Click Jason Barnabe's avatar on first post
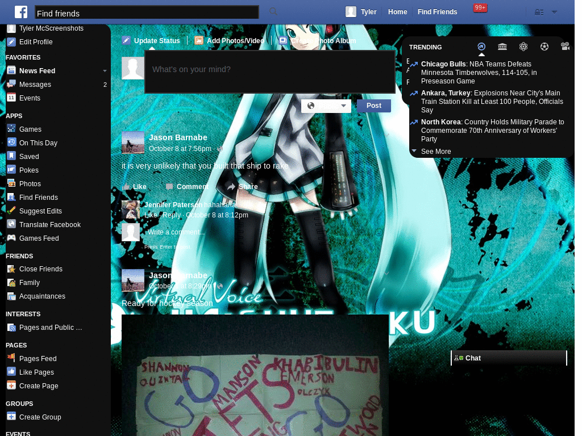Image resolution: width=582 pixels, height=436 pixels. point(133,142)
